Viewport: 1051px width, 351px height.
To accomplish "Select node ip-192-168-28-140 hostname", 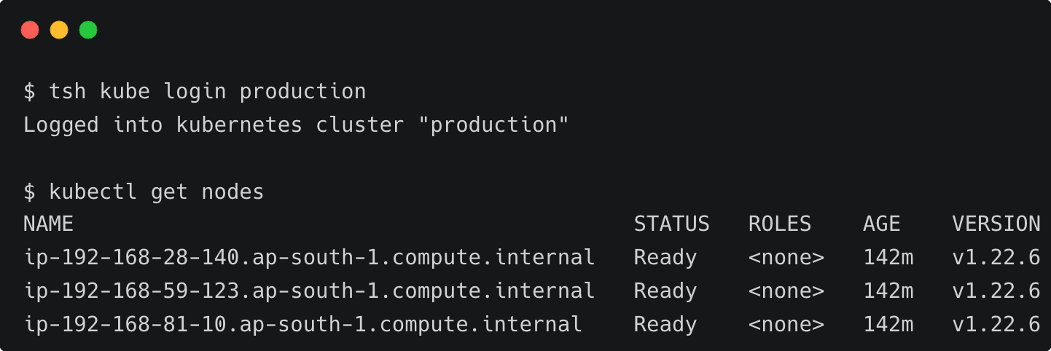I will (309, 258).
